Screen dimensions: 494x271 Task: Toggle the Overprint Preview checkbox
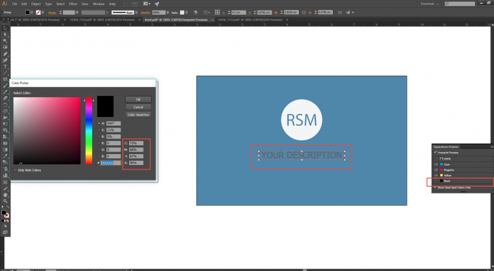(434, 152)
